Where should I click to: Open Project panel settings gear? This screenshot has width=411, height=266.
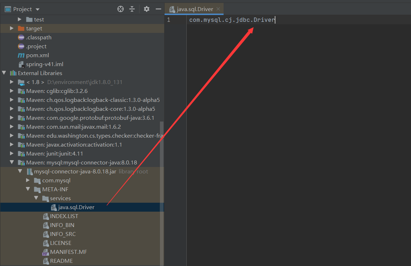tap(147, 9)
